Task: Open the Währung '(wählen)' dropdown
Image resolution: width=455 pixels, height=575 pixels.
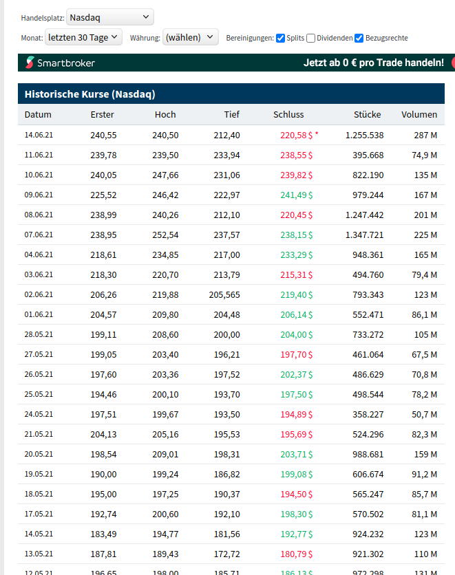Action: (191, 37)
